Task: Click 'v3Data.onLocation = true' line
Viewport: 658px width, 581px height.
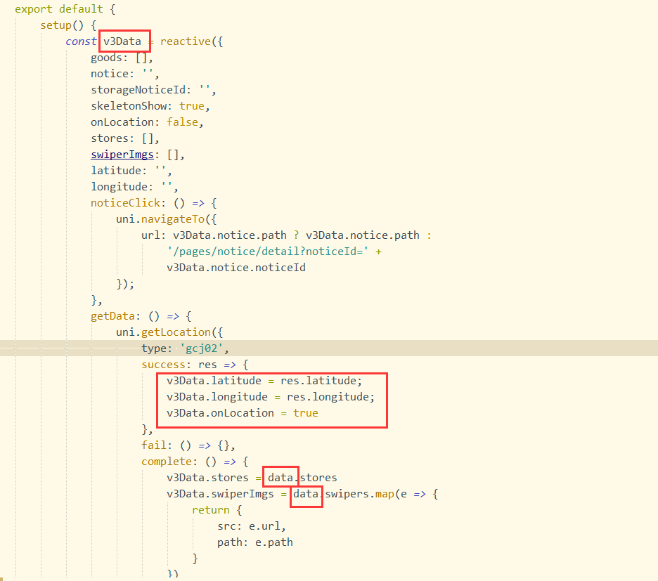Action: click(242, 413)
